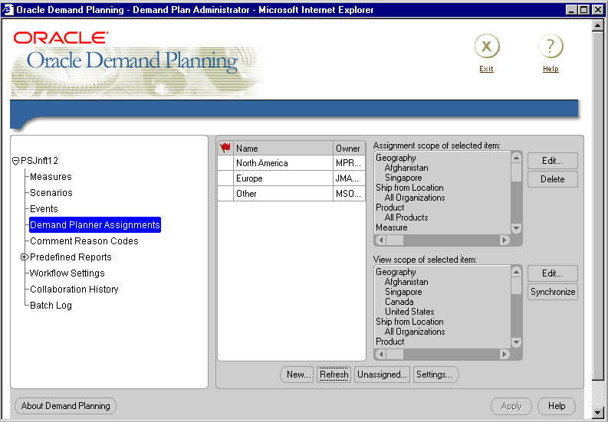Viewport: 608px width, 422px height.
Task: Click view scope list down arrow
Action: pos(516,342)
